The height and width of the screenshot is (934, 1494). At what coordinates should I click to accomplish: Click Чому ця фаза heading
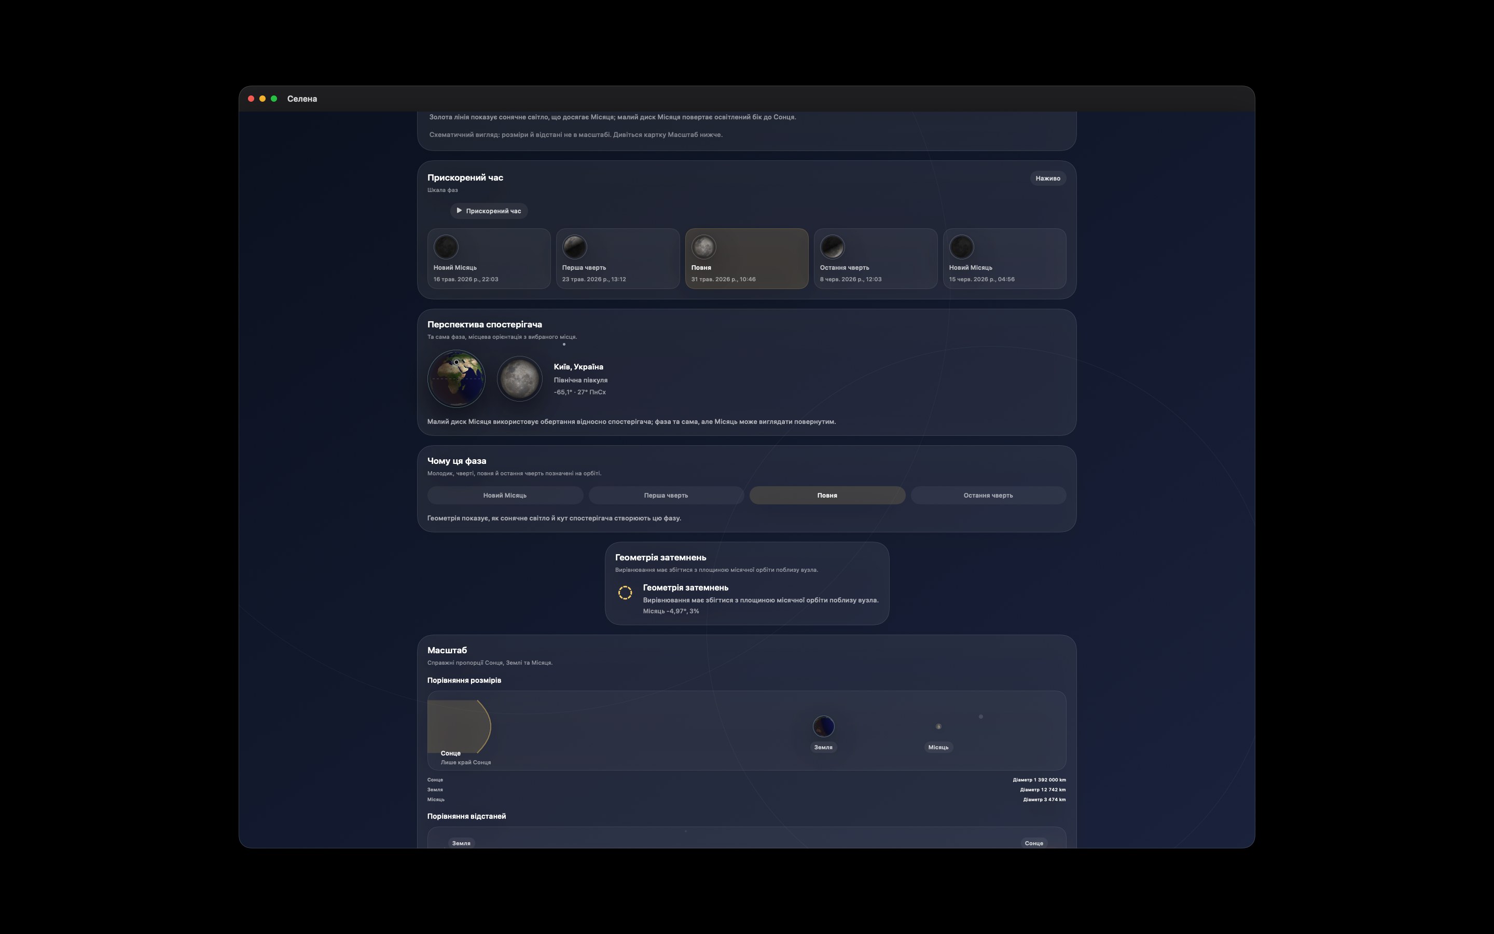coord(456,461)
